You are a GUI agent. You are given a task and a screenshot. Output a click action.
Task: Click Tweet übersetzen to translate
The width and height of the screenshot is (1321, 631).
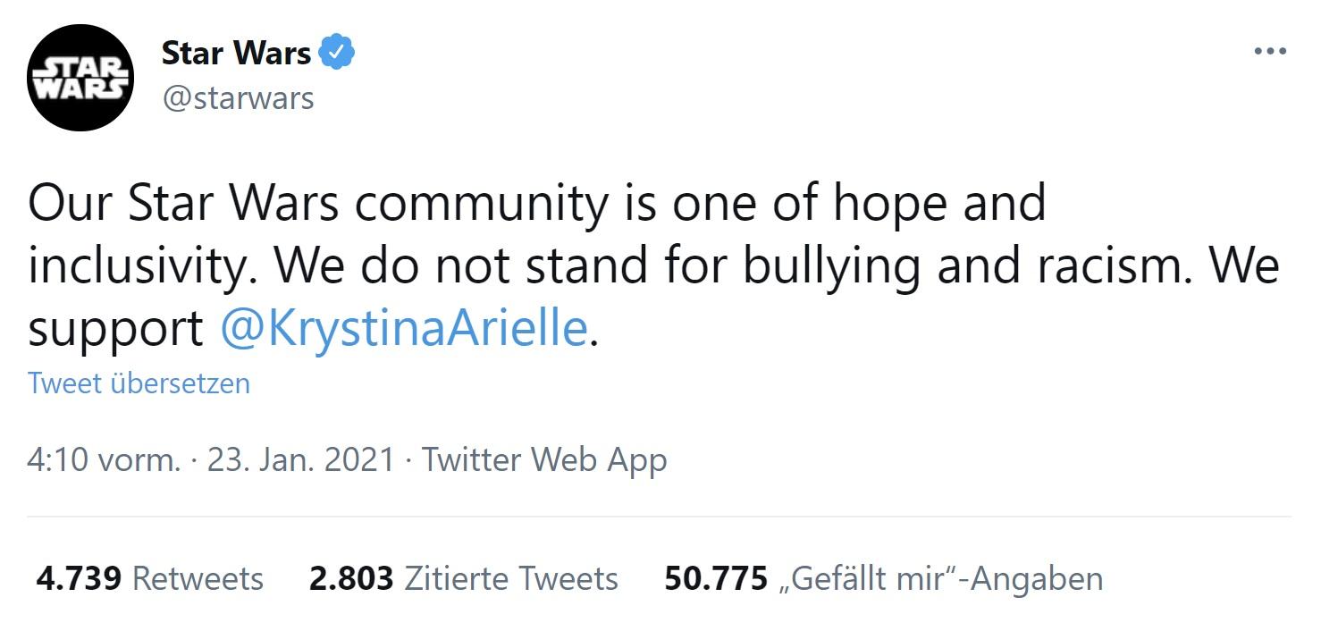click(x=139, y=383)
